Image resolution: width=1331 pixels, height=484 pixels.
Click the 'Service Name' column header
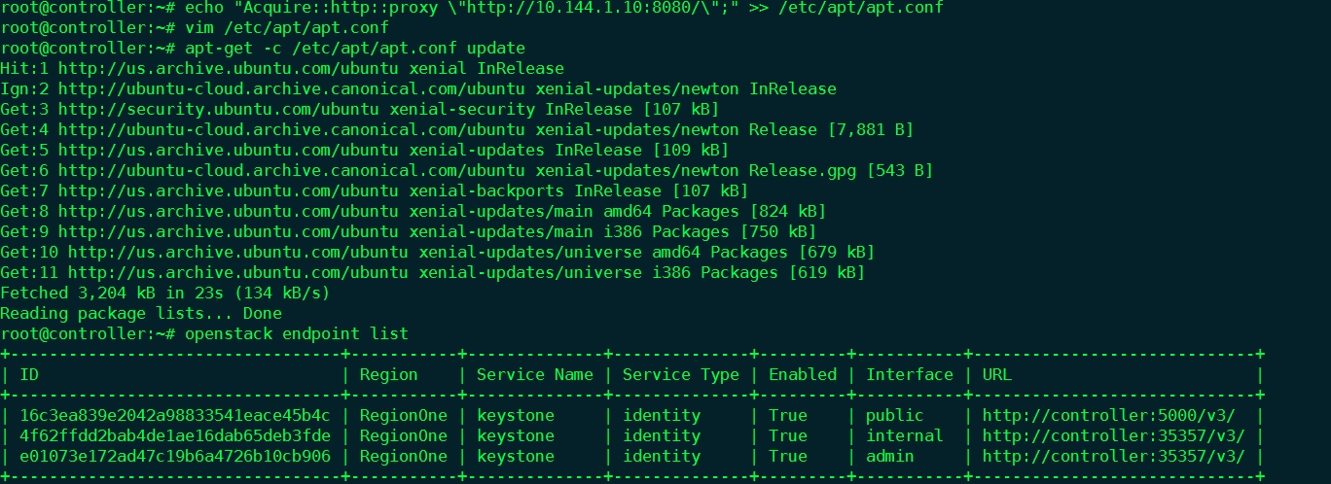click(534, 375)
